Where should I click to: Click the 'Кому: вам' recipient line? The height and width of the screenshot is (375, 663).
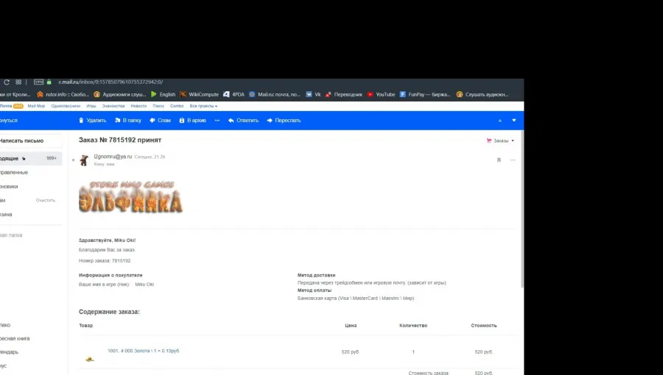[x=104, y=164]
